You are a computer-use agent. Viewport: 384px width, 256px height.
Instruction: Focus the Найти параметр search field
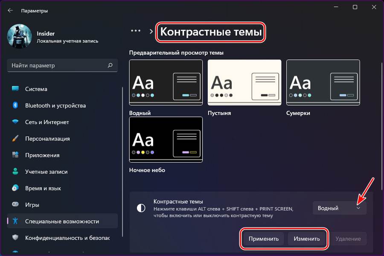tap(62, 65)
